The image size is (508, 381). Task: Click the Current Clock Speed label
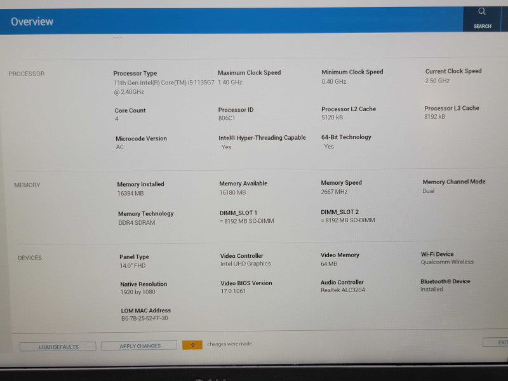pyautogui.click(x=453, y=71)
